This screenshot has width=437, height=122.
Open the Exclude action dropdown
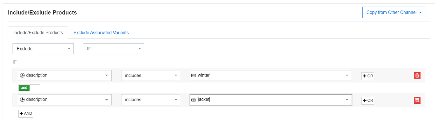tap(43, 49)
